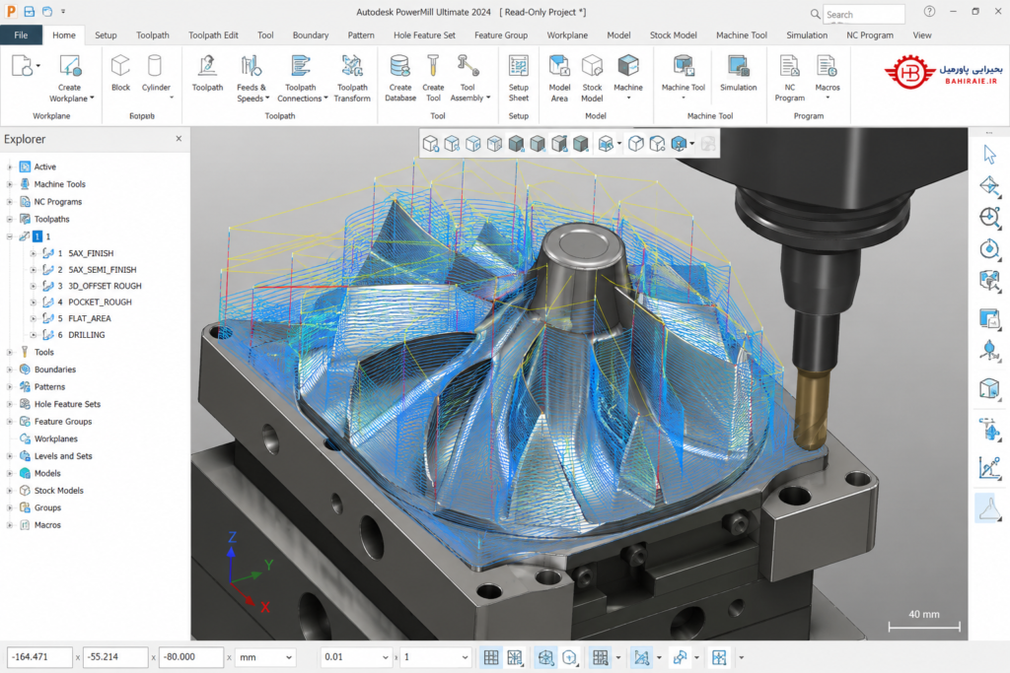The width and height of the screenshot is (1010, 673).
Task: Open the File tab
Action: [x=22, y=34]
